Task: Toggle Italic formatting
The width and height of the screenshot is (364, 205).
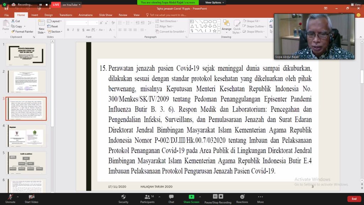Action: click(73, 30)
